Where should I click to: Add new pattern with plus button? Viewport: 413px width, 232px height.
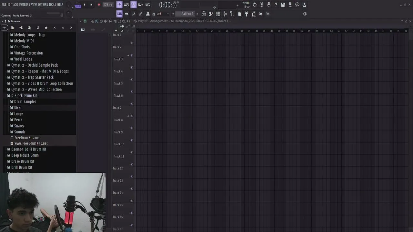click(197, 14)
